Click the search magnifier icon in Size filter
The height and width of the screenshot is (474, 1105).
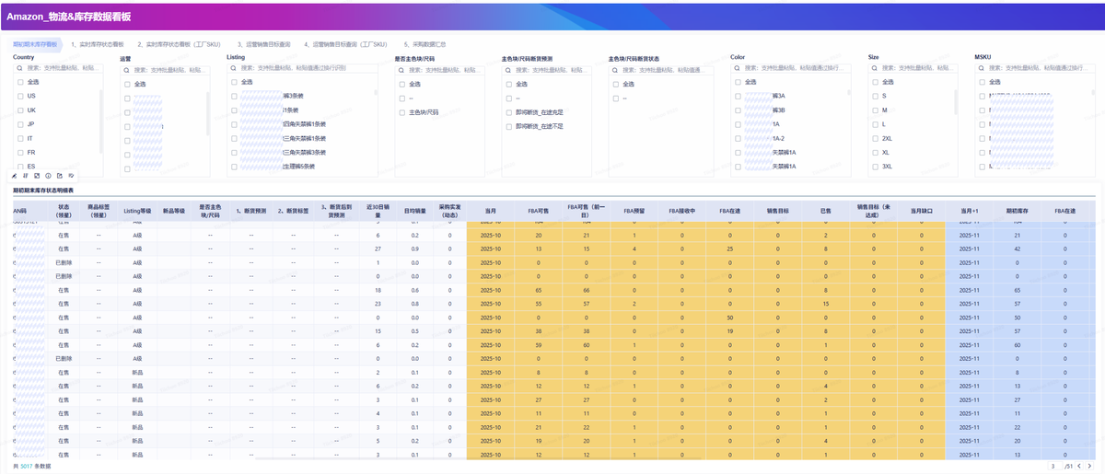[x=876, y=68]
